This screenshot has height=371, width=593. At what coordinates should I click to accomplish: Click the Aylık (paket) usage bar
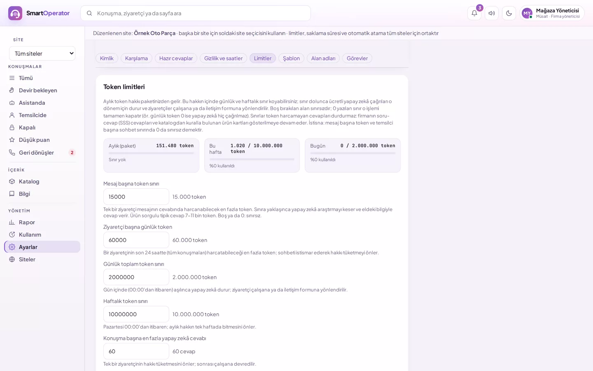click(x=151, y=153)
